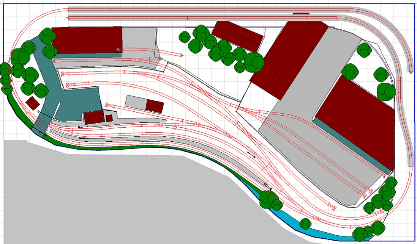Click the topmost tree in the upper-right white yard
Screen dimensions: 417x244
pyautogui.click(x=364, y=50)
